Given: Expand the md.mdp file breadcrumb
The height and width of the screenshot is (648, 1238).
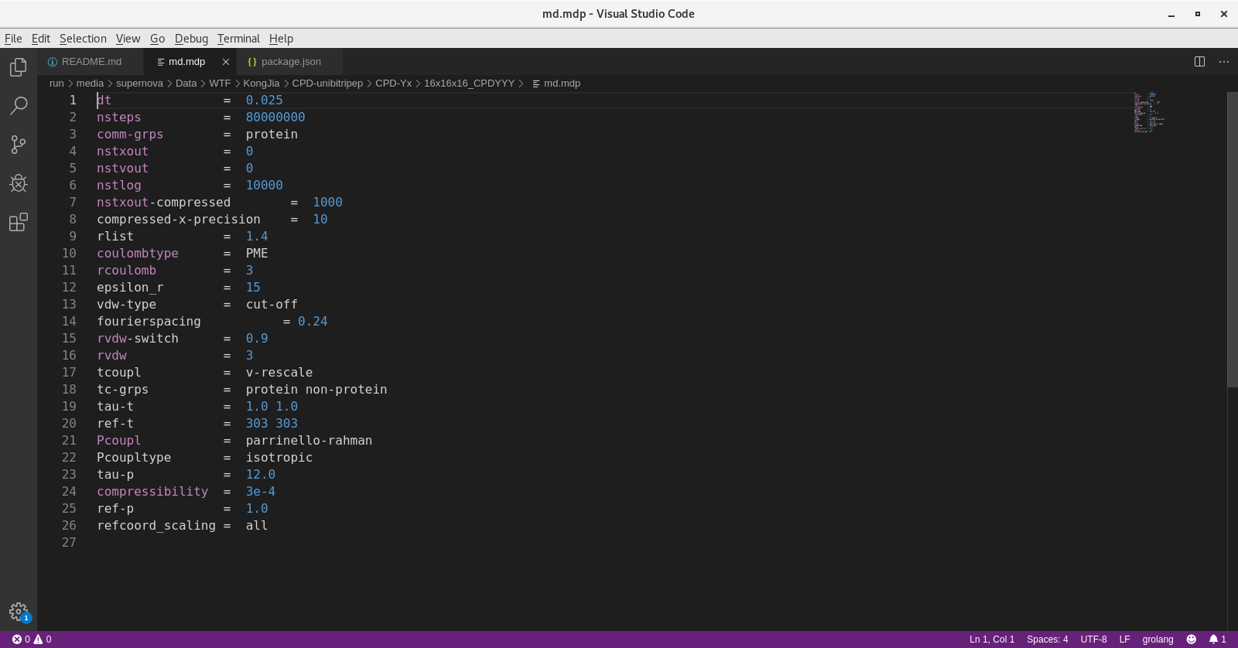Looking at the screenshot, I should pyautogui.click(x=556, y=84).
